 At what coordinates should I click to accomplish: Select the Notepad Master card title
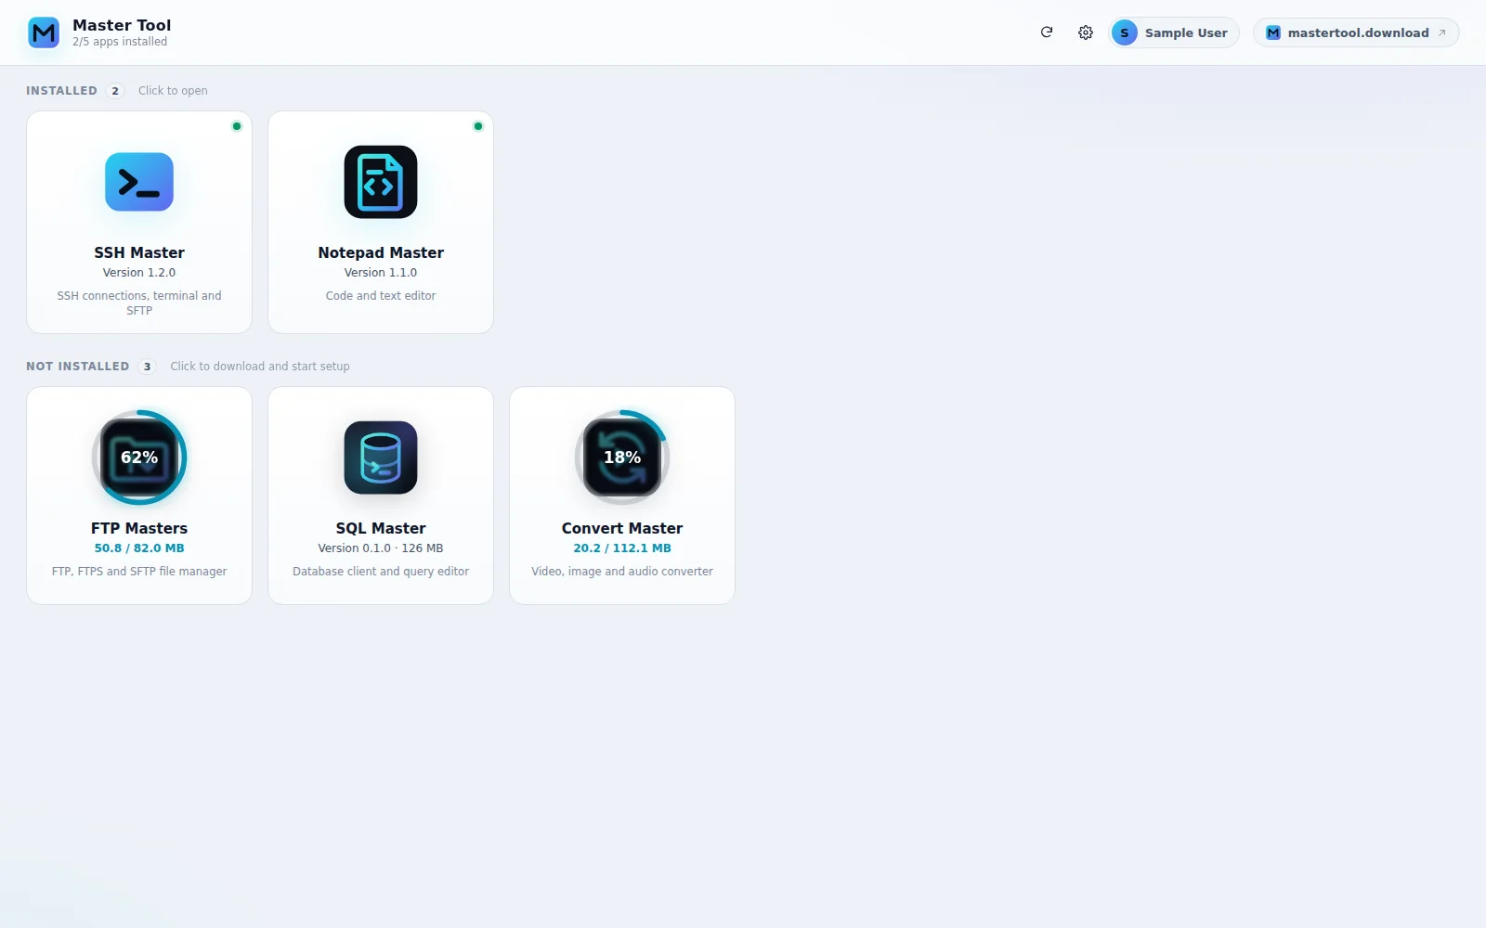[381, 252]
